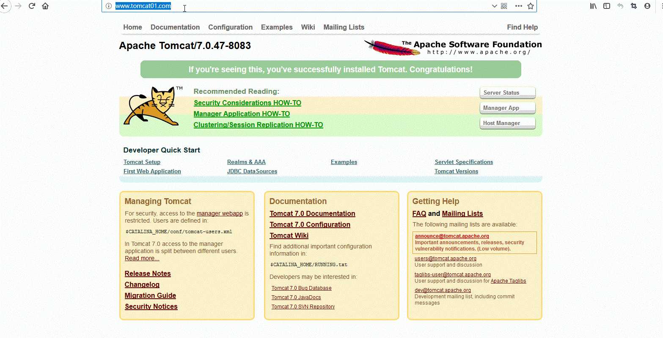Go to browser home page icon
The image size is (663, 338).
[x=45, y=6]
